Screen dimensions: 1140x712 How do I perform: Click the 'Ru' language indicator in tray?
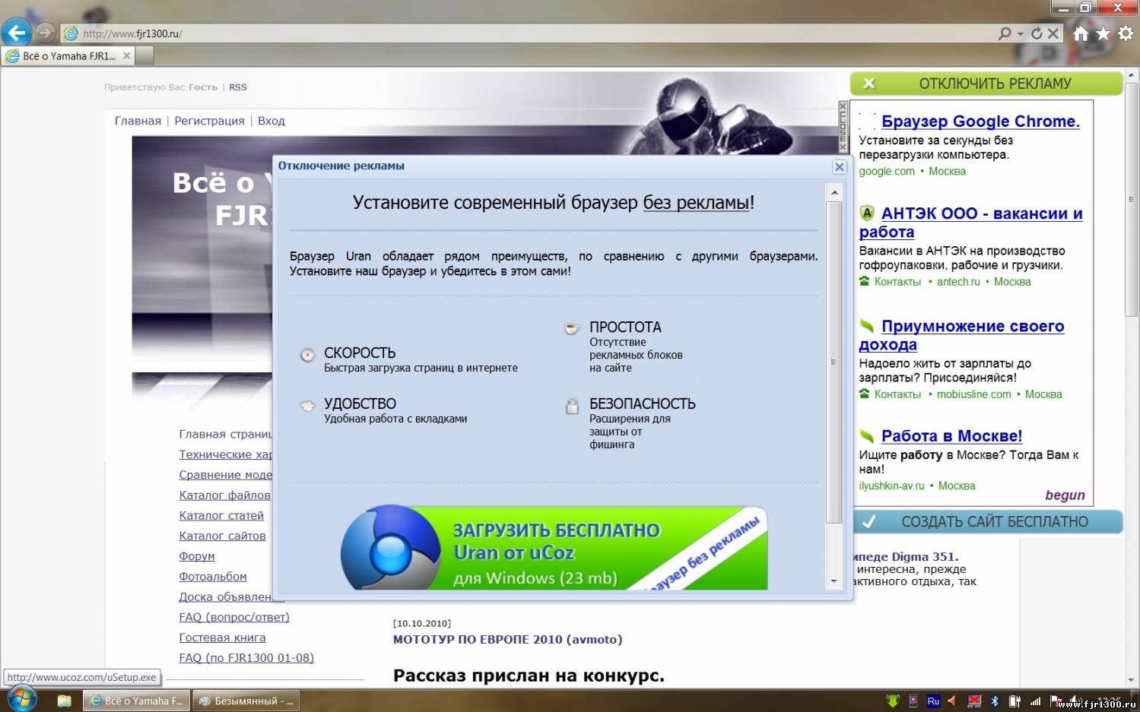pos(933,701)
